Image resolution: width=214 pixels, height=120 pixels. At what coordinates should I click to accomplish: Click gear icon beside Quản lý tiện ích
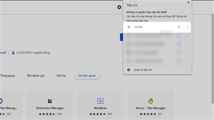pos(129,70)
